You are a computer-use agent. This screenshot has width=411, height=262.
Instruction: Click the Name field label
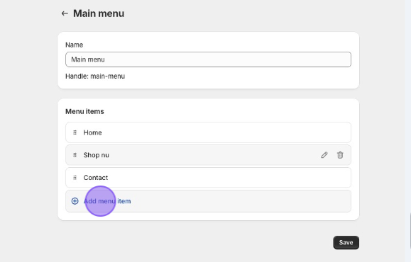[x=75, y=45]
